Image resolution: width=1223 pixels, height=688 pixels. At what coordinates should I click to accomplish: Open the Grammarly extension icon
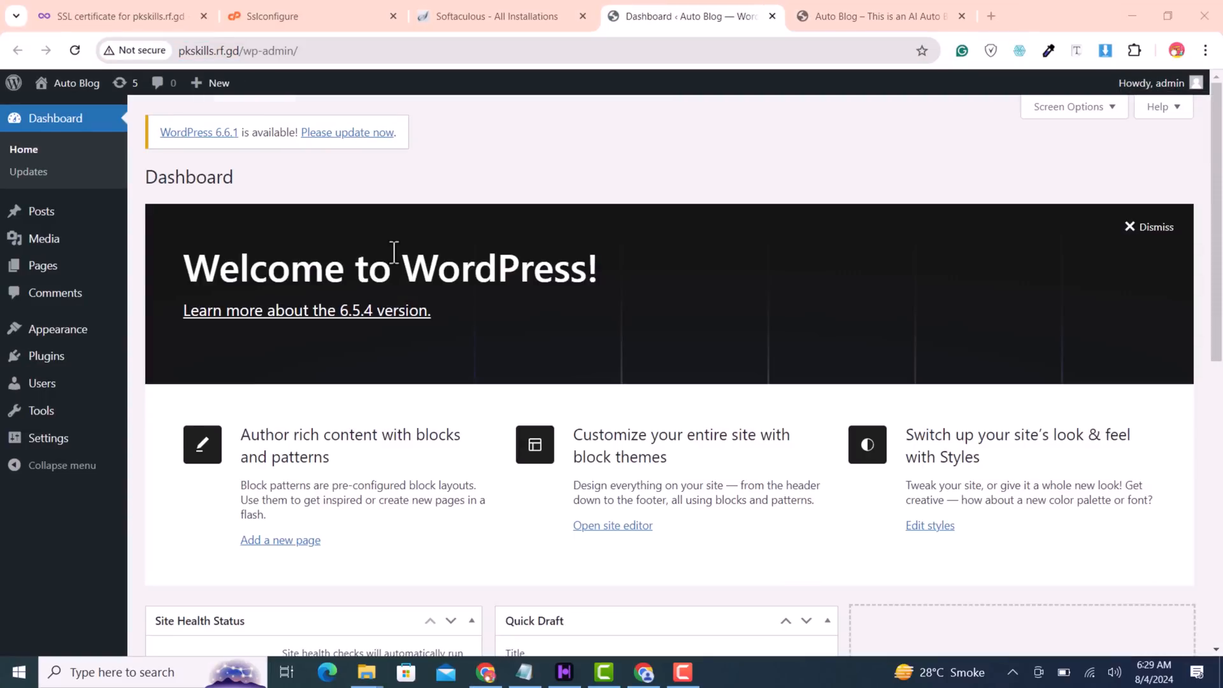(x=962, y=50)
